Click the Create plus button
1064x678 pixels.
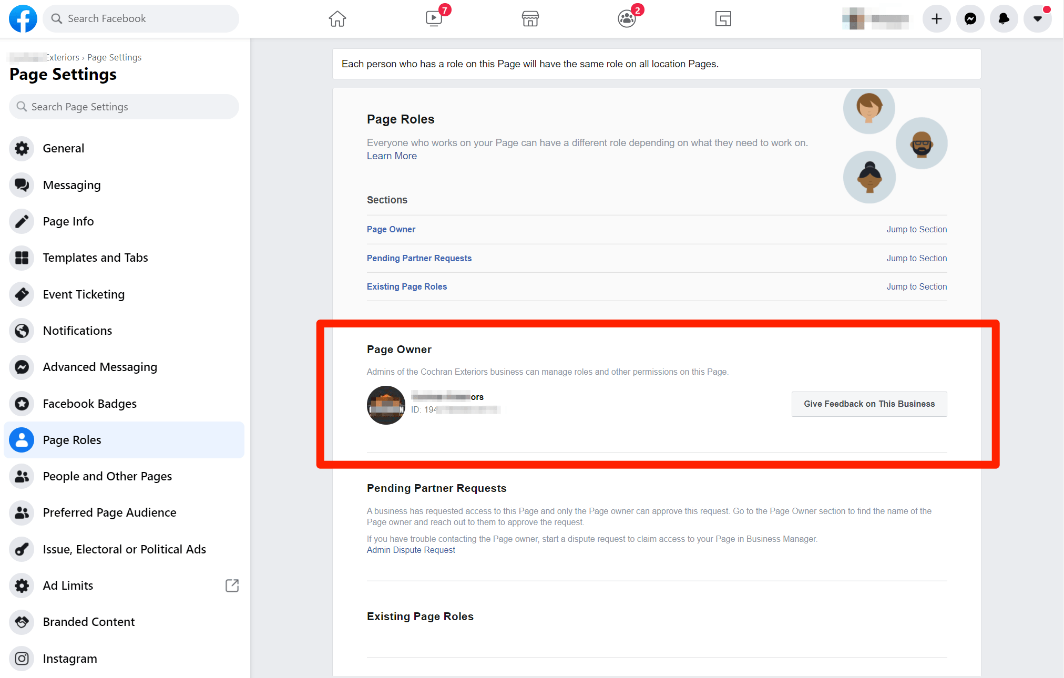[937, 19]
